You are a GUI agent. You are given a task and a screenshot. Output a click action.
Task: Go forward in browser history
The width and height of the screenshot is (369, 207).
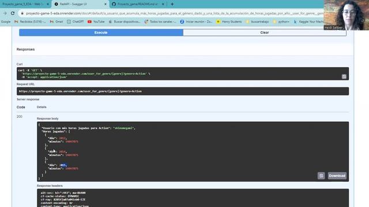point(5,13)
